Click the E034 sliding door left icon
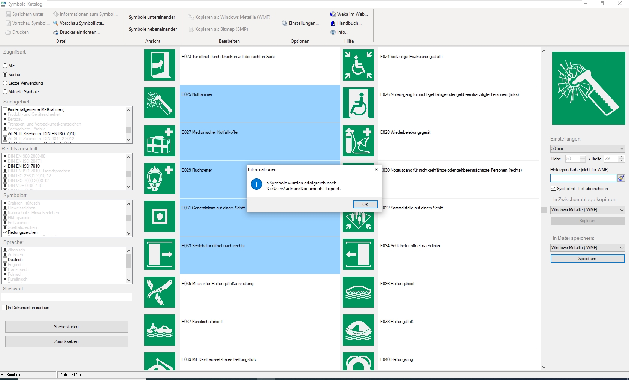Viewport: 629px width, 380px height. point(358,254)
